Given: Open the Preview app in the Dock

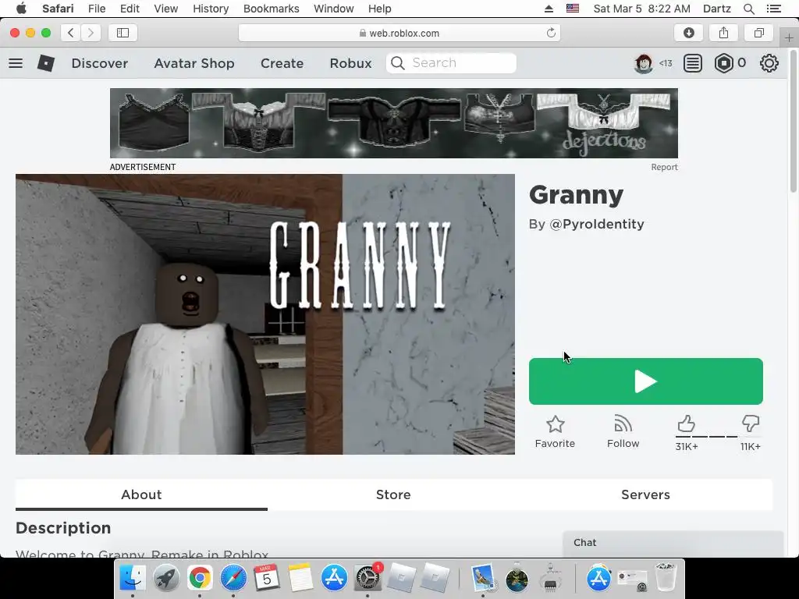Looking at the screenshot, I should (x=482, y=578).
